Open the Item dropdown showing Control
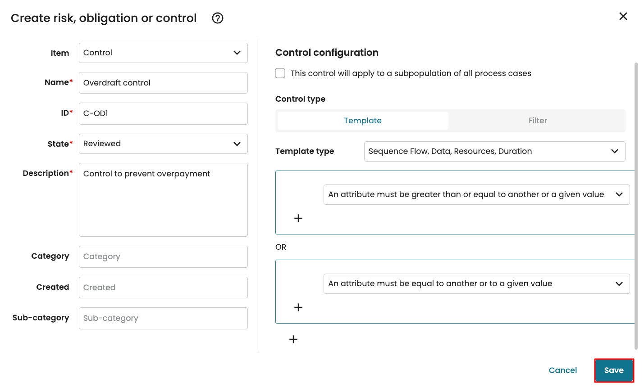The height and width of the screenshot is (387, 644). 163,53
